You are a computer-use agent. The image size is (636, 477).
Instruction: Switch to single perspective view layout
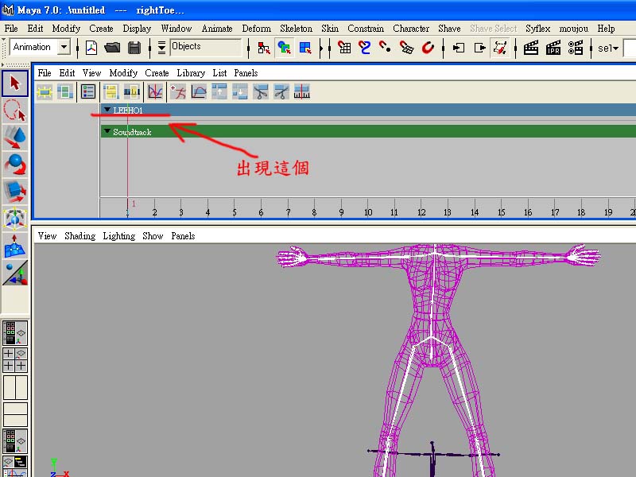(x=15, y=332)
